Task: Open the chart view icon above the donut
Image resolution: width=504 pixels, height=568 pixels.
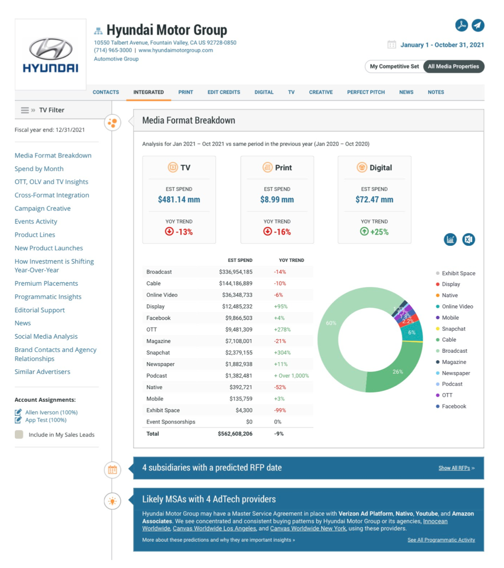Action: pos(450,239)
